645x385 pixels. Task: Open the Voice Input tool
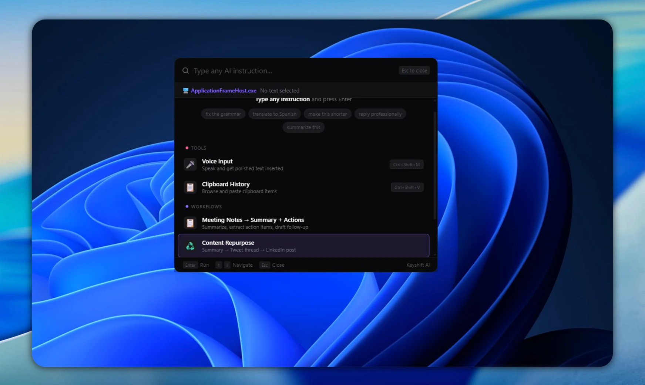point(303,165)
